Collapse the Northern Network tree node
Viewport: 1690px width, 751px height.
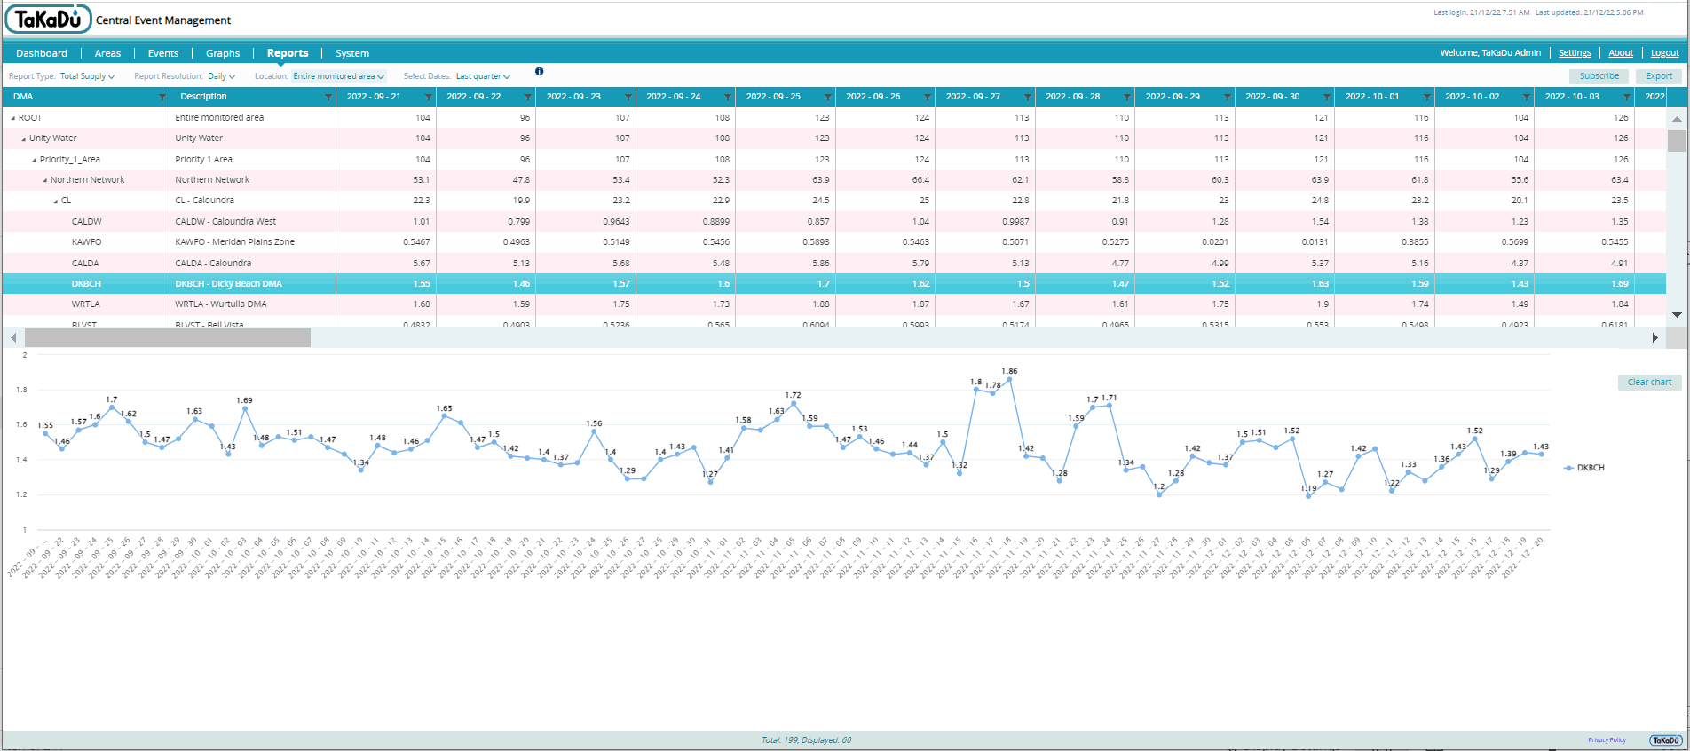pyautogui.click(x=44, y=180)
